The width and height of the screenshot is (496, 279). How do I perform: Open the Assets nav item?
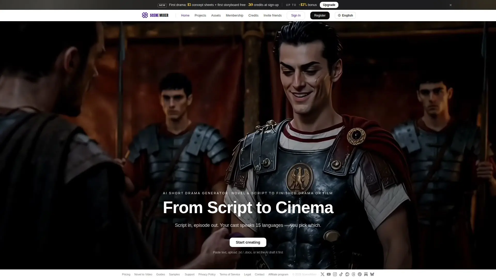[x=216, y=16]
